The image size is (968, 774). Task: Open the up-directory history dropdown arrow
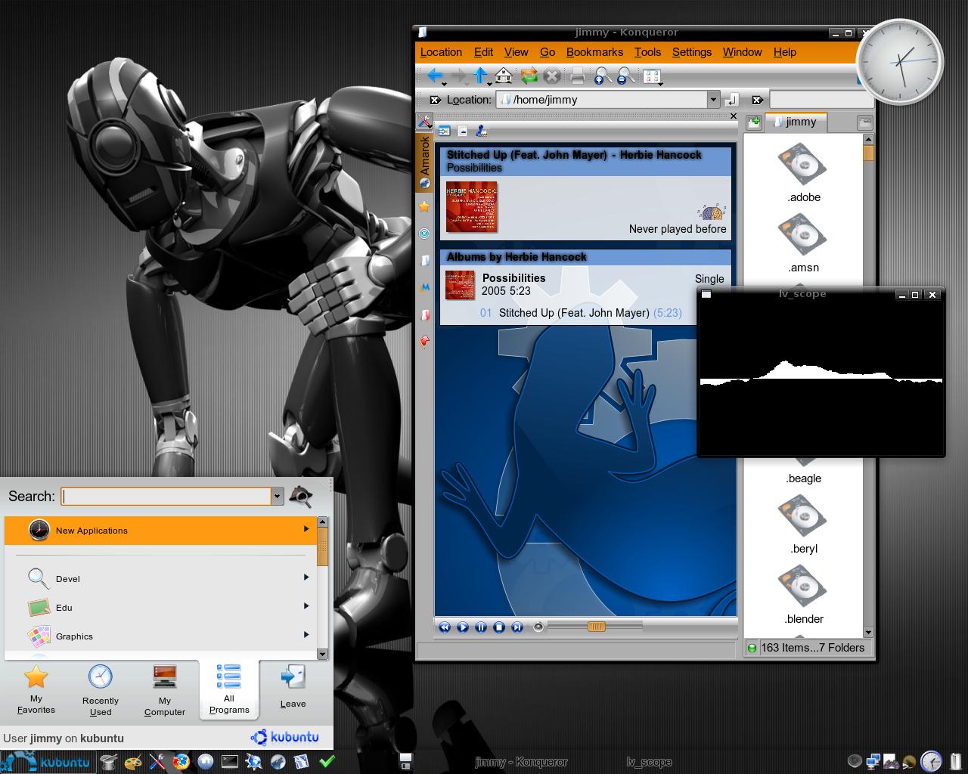(x=490, y=82)
